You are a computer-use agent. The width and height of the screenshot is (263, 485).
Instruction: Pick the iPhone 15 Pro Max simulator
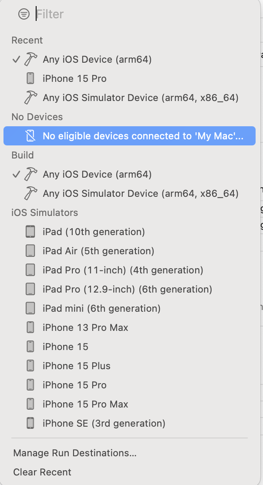(x=85, y=404)
